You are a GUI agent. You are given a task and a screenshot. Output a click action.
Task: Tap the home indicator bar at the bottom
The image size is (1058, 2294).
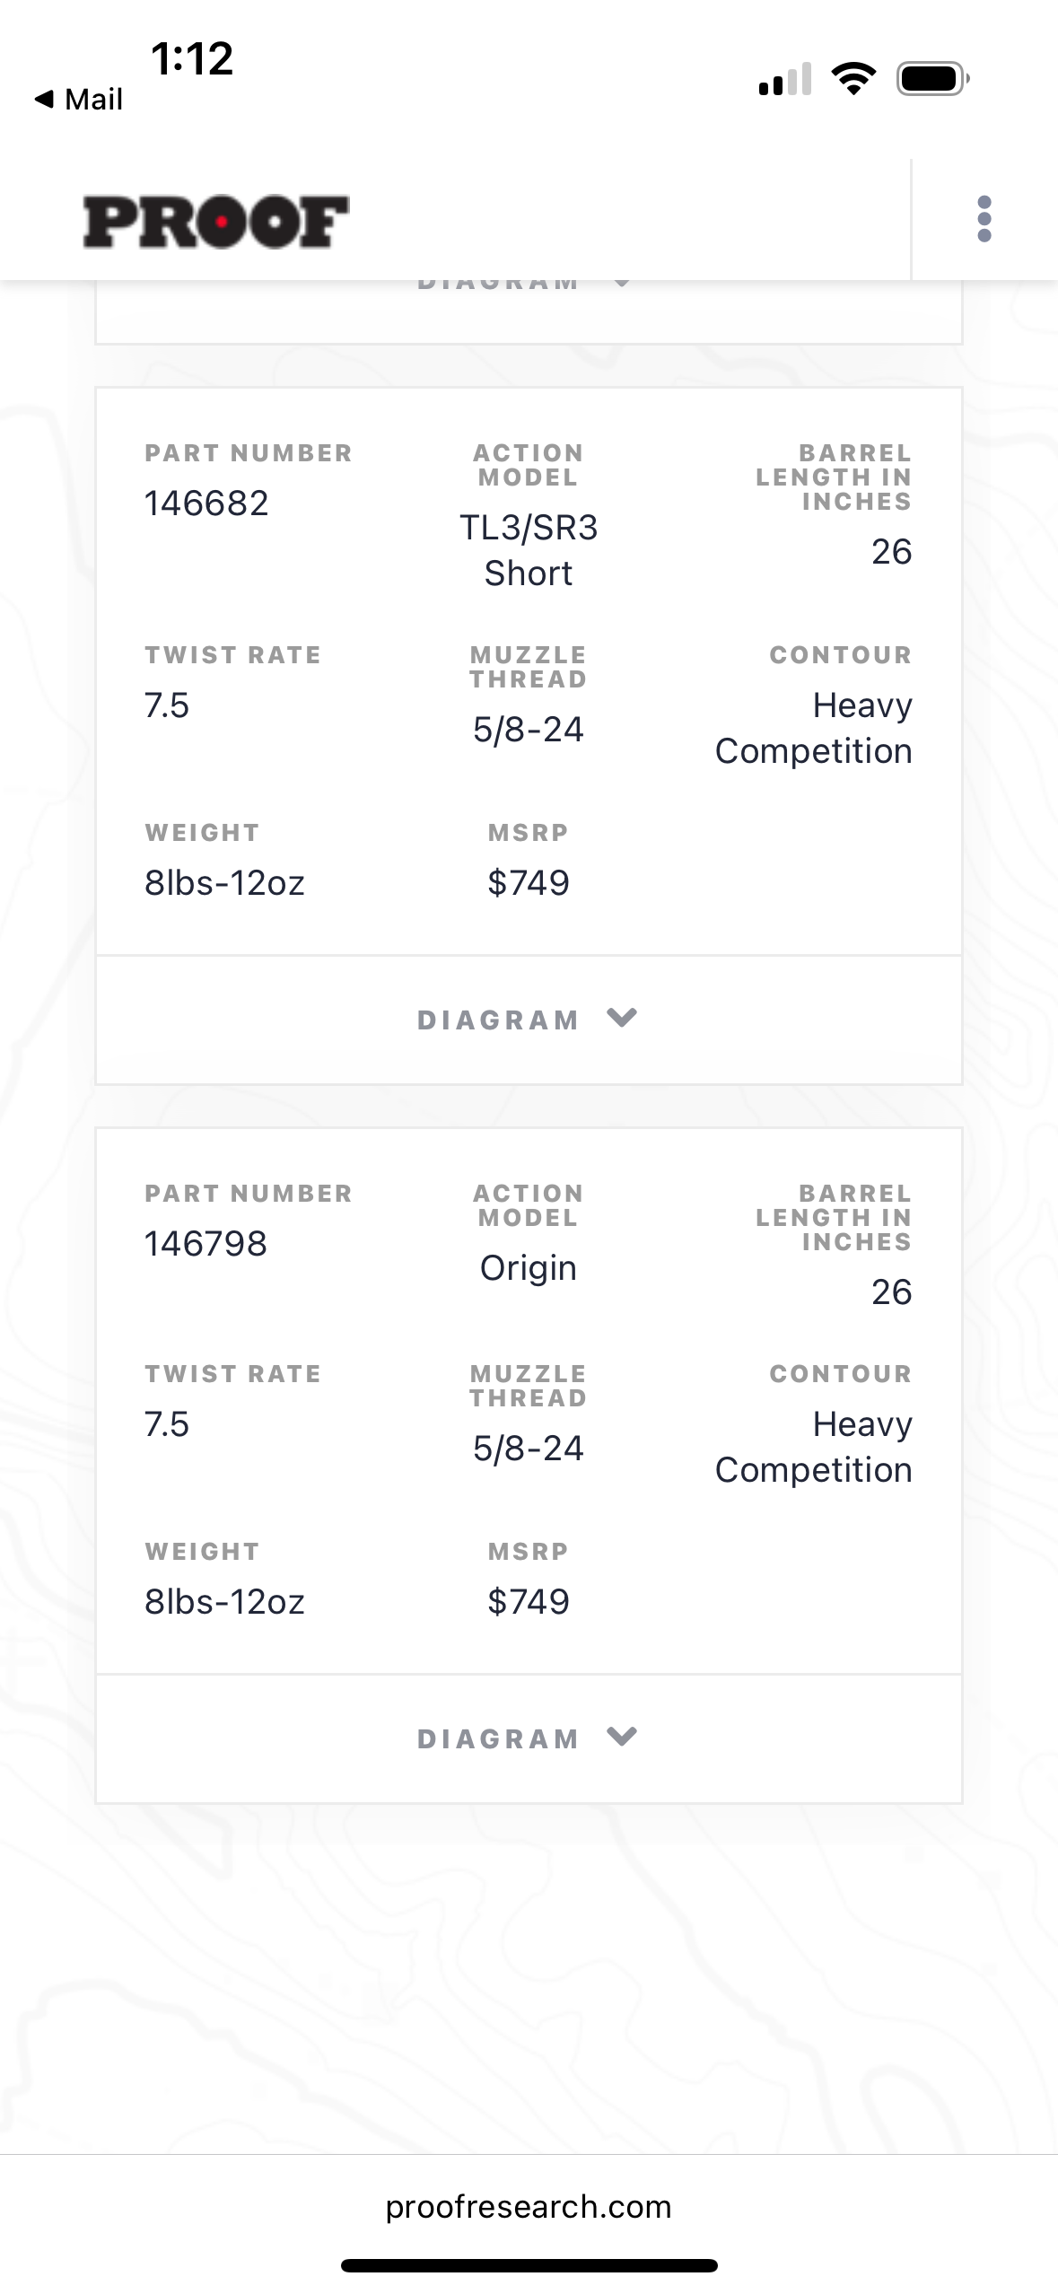[x=529, y=2265]
